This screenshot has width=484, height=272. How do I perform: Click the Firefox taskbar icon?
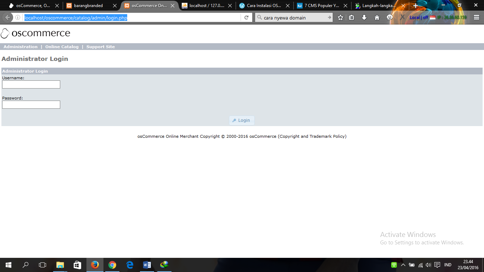point(95,265)
